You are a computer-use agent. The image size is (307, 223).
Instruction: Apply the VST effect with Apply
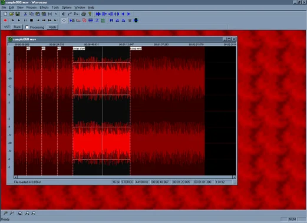[52, 27]
